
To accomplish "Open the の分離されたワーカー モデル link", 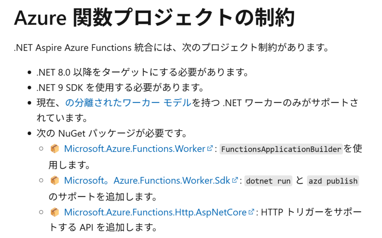I will 128,103.
